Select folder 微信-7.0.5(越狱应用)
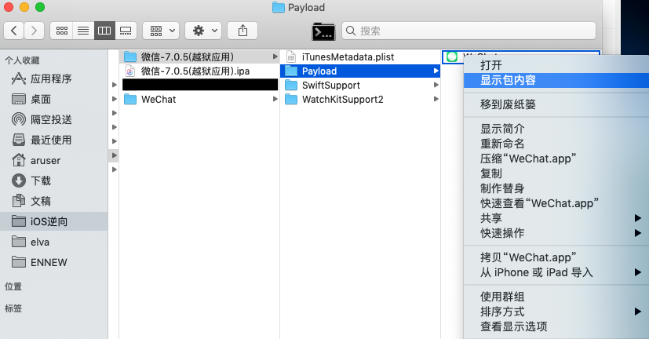Image resolution: width=649 pixels, height=339 pixels. 200,56
